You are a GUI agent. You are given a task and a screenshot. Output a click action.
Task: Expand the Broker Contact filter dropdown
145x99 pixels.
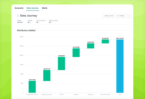(51, 22)
